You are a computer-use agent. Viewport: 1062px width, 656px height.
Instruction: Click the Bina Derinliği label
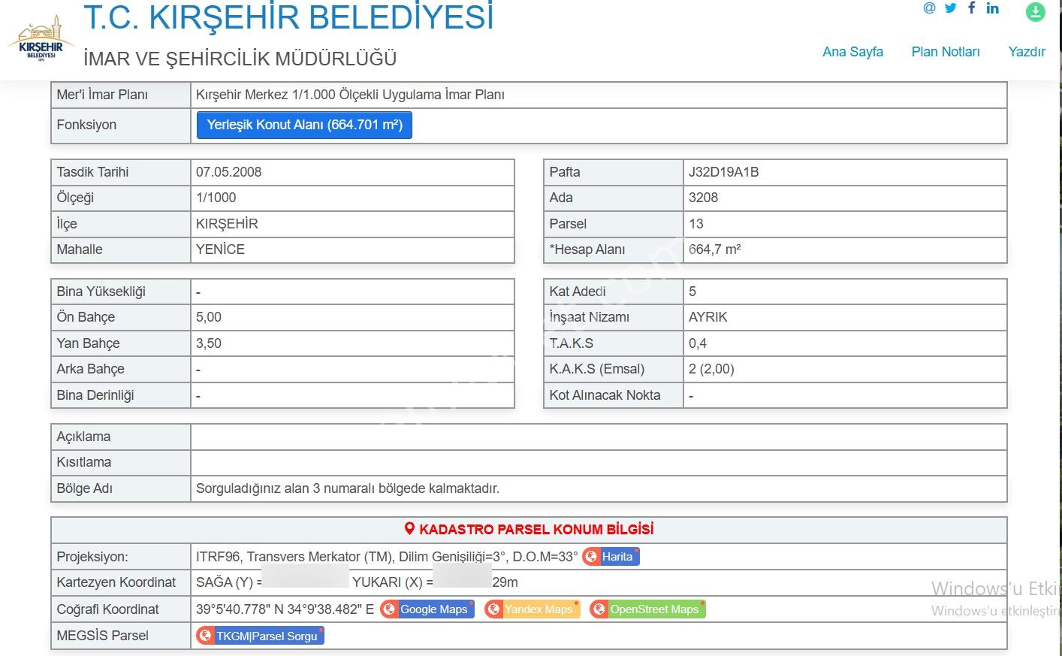(95, 395)
